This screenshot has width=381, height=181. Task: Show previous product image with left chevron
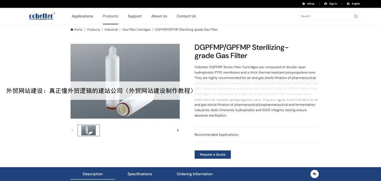click(x=72, y=130)
